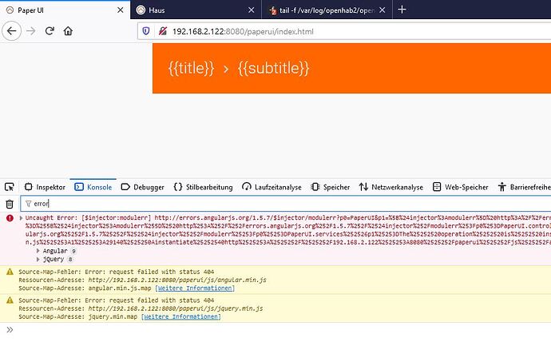Open Weitere Informationen link for jquery.min.map
The width and height of the screenshot is (551, 342).
[180, 316]
